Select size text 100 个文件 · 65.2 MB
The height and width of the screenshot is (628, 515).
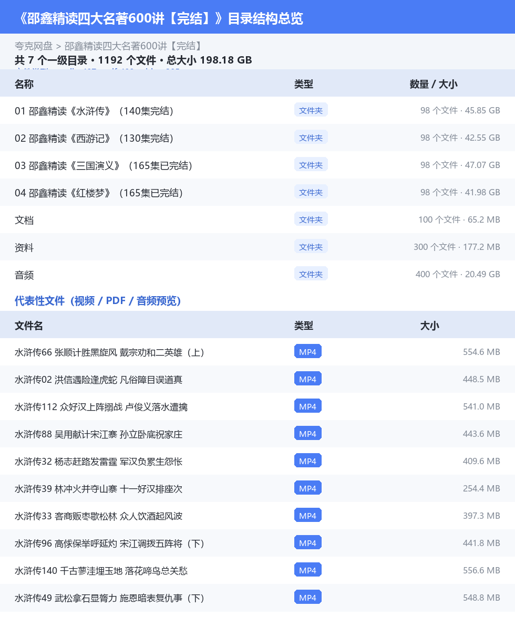pyautogui.click(x=459, y=219)
